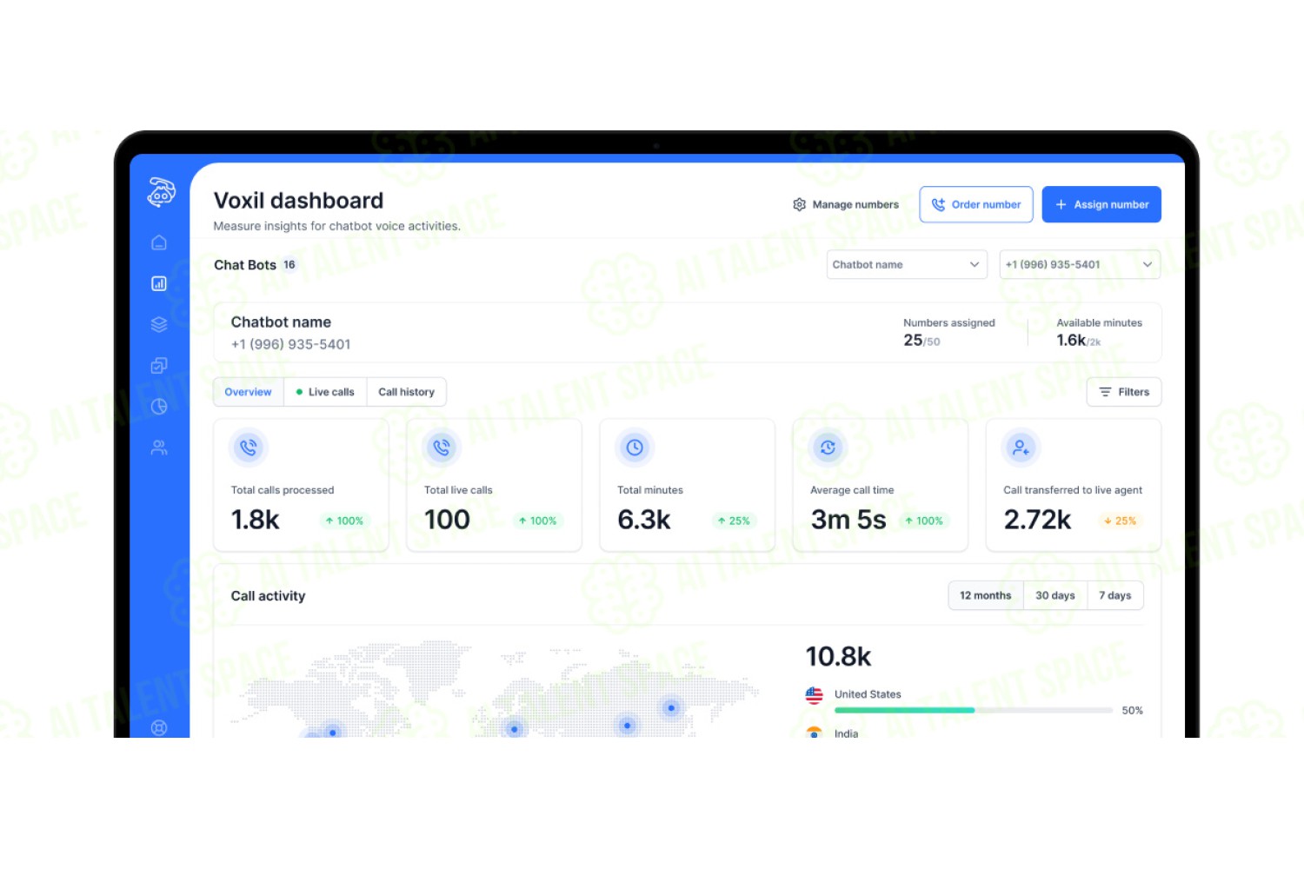The height and width of the screenshot is (869, 1304).
Task: Select the bar chart analytics sidebar icon
Action: [159, 283]
